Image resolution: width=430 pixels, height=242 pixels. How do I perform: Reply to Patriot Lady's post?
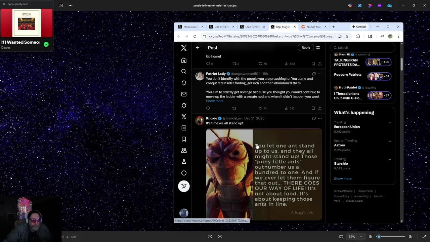[x=208, y=108]
